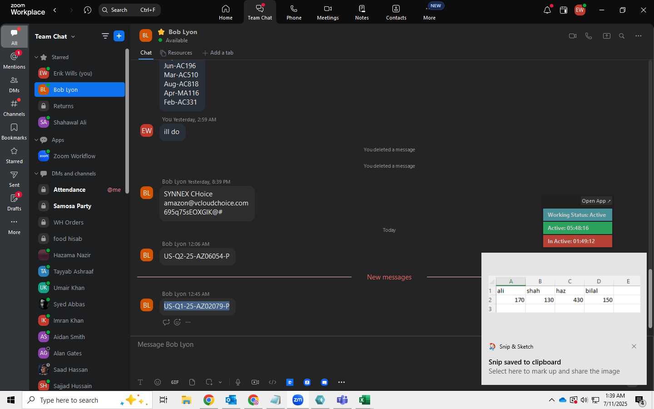This screenshot has width=654, height=409.
Task: Attach a file in composer
Action: (x=192, y=382)
